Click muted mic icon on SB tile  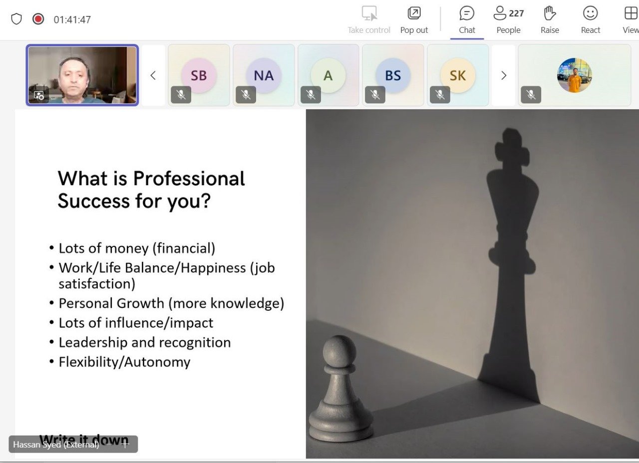181,95
